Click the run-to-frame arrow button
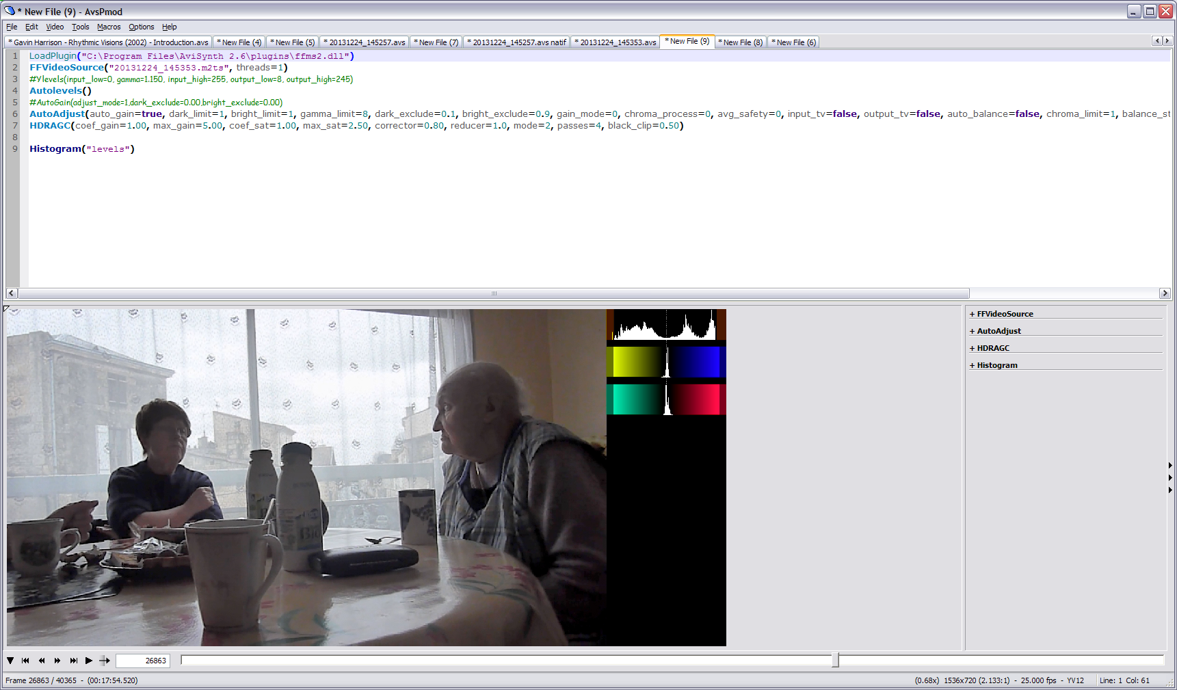 click(105, 661)
